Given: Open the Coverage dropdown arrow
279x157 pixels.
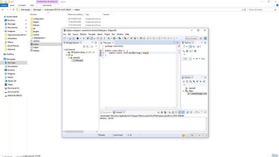Looking at the screenshot, I should [x=122, y=38].
